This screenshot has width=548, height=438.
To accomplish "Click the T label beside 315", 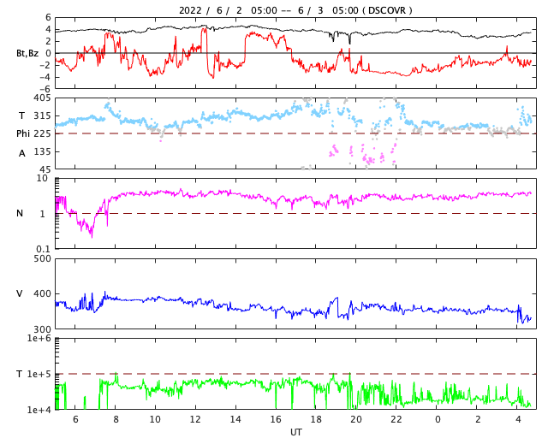I will (x=21, y=115).
